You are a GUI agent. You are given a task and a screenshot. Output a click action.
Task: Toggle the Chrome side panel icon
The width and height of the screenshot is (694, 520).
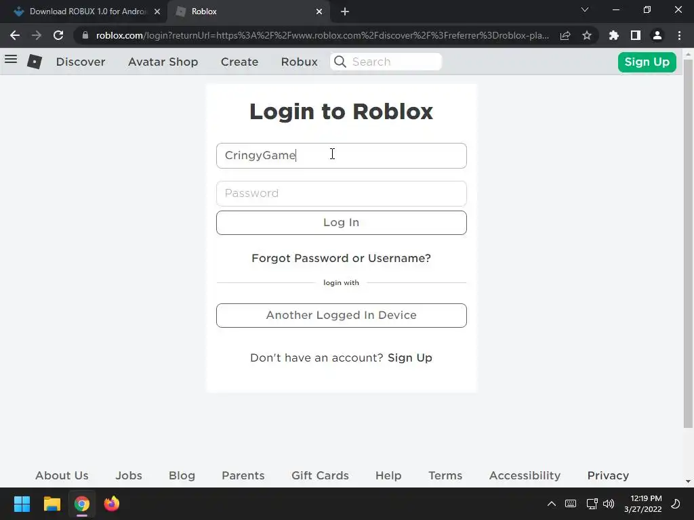(x=636, y=35)
